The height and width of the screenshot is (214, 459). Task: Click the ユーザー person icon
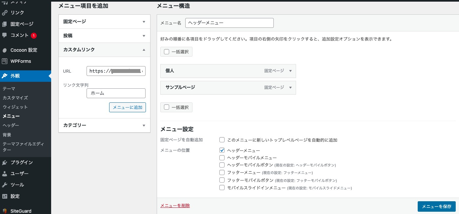pyautogui.click(x=5, y=173)
